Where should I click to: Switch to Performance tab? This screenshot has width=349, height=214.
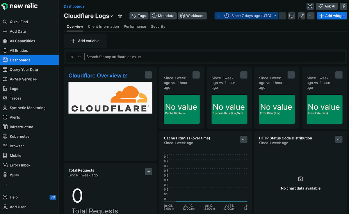(135, 26)
